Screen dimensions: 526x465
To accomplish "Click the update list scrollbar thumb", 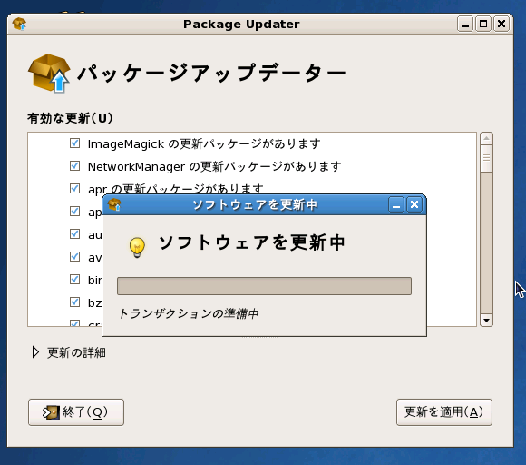I will [486, 158].
